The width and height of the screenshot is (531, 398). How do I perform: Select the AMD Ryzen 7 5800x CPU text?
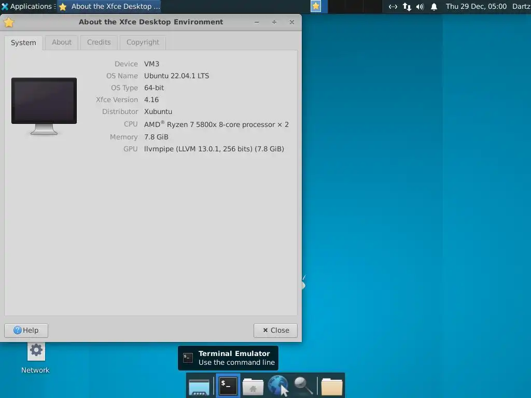(x=216, y=124)
